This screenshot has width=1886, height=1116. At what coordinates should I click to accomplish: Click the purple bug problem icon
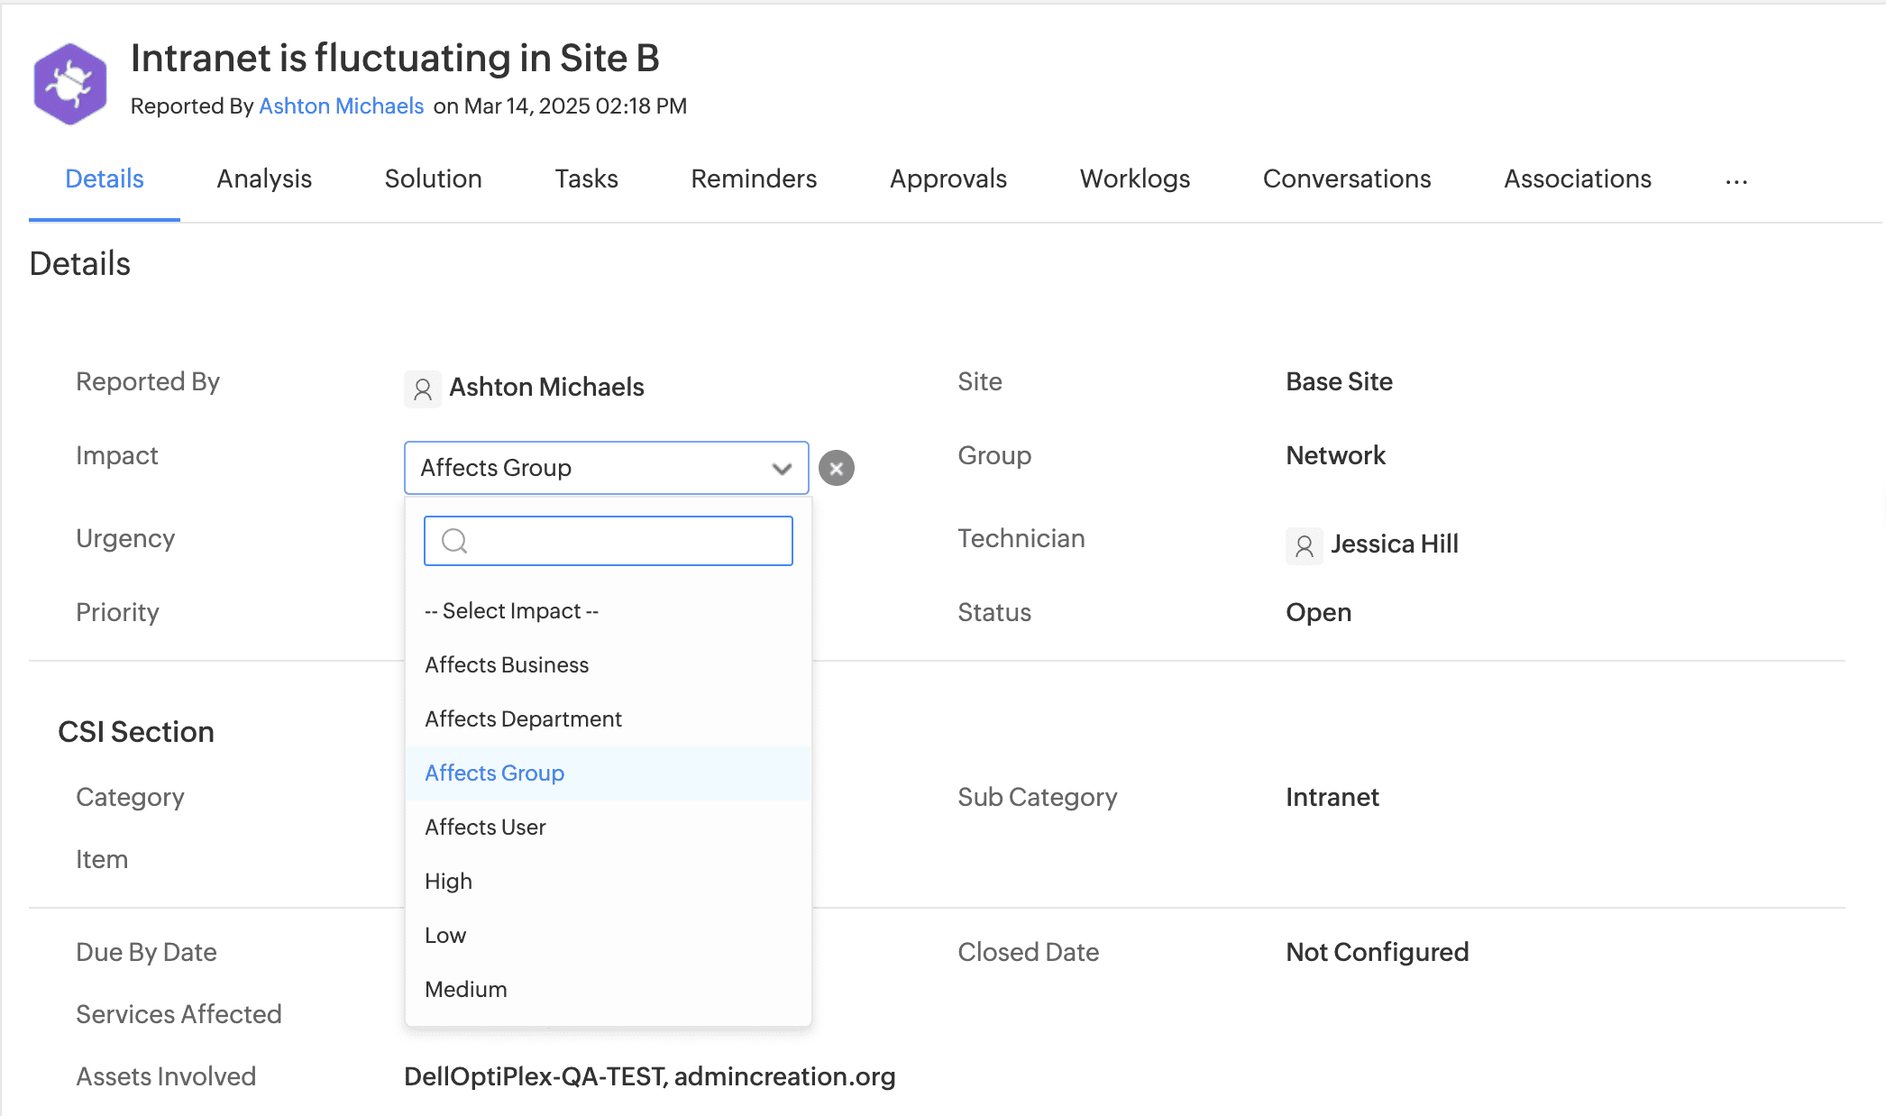[70, 83]
